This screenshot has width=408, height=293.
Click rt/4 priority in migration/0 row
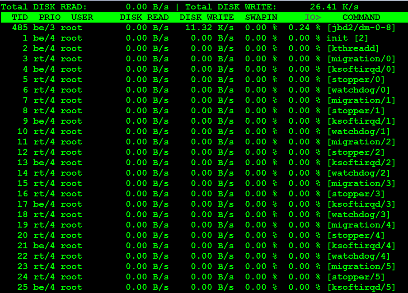[44, 59]
